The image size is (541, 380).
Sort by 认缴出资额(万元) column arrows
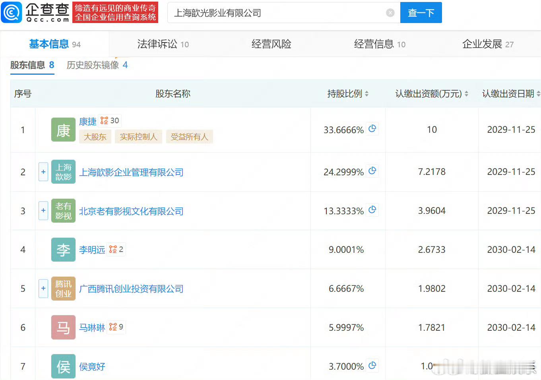(466, 94)
